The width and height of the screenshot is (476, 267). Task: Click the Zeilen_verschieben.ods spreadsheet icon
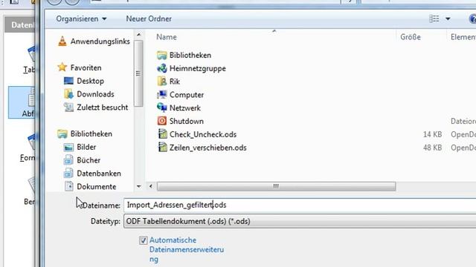[162, 147]
